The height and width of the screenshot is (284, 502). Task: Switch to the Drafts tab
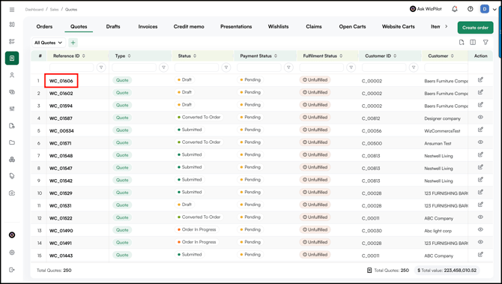(113, 26)
